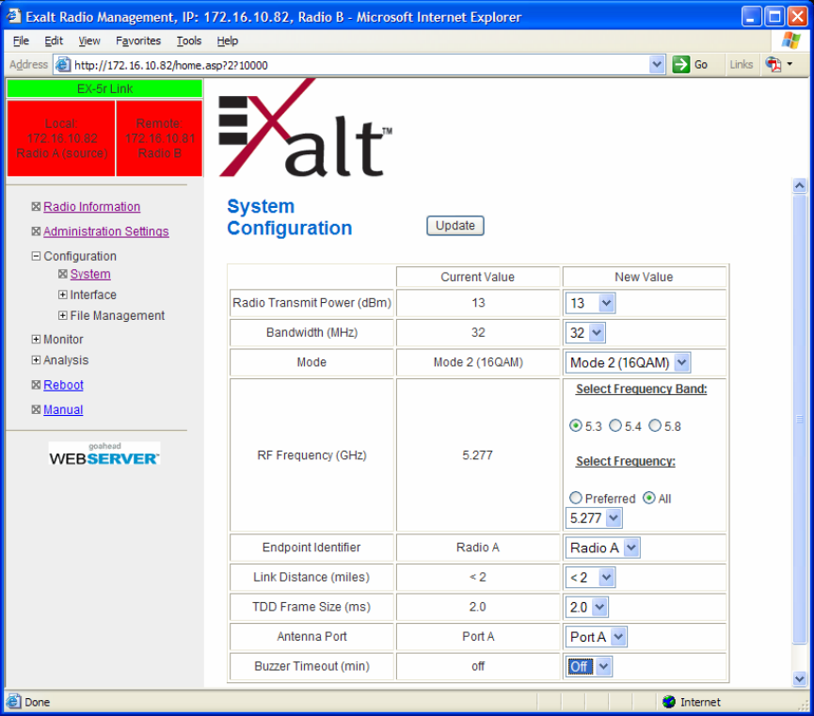This screenshot has width=814, height=716.
Task: Click the Exalt logo
Action: coord(305,128)
